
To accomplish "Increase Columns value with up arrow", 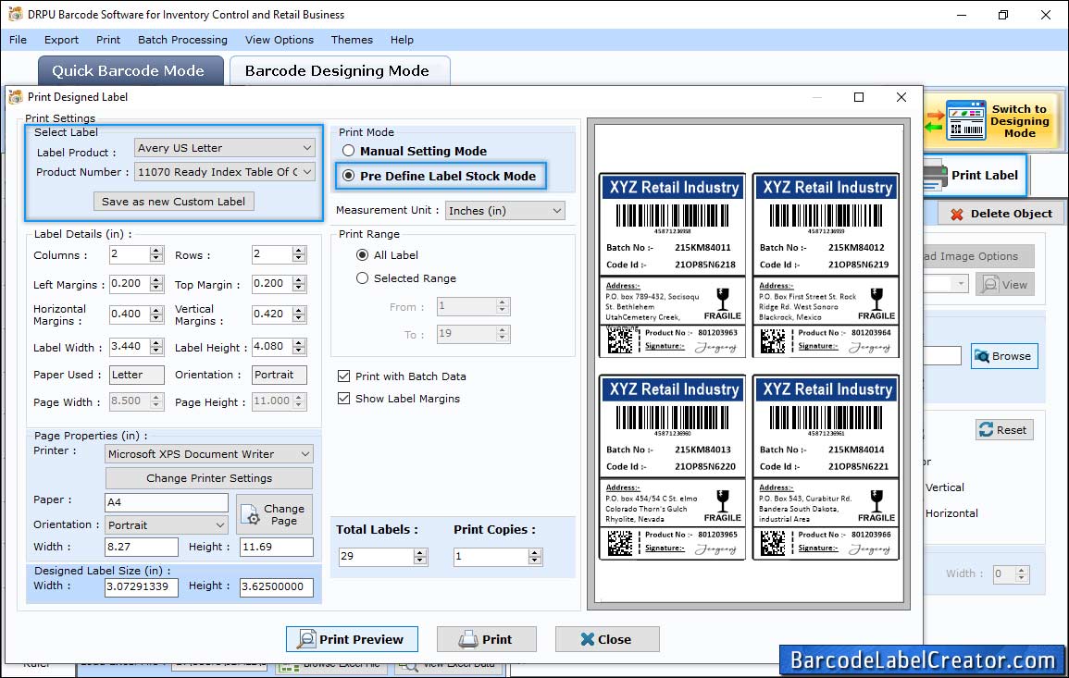I will 156,251.
